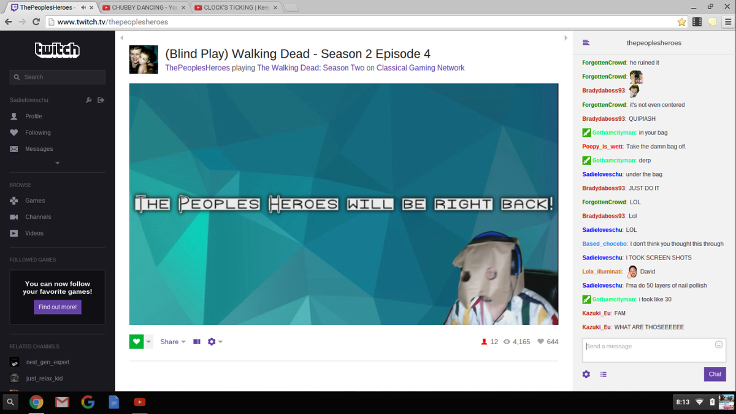
Task: Open the Classical Gaming Network link
Action: click(x=420, y=68)
